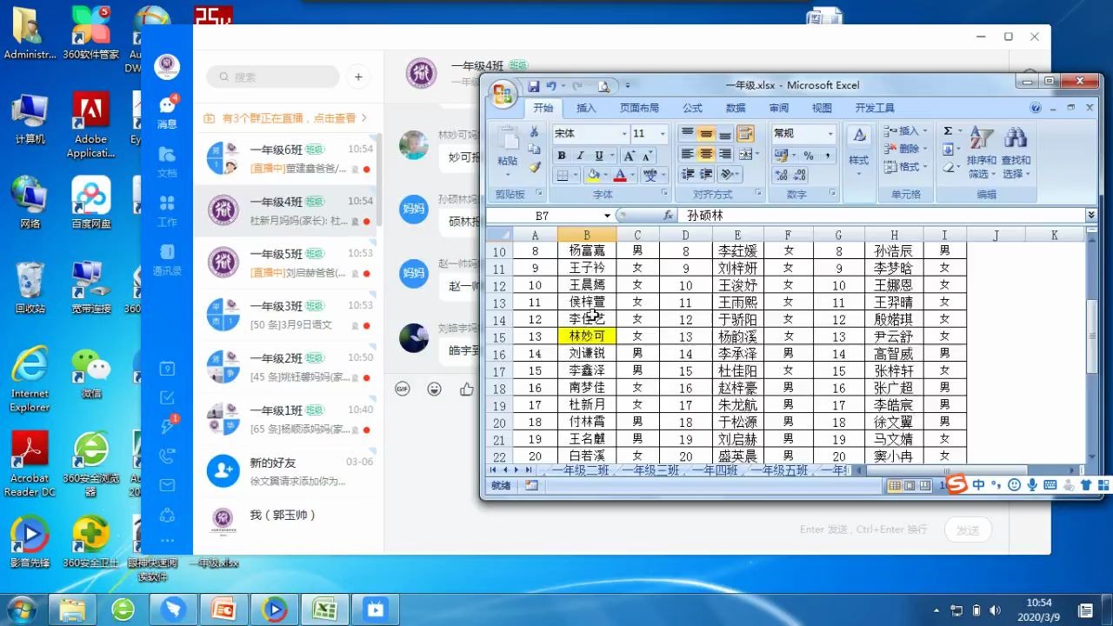The image size is (1113, 626).
Task: Switch to page layout view button
Action: (910, 486)
